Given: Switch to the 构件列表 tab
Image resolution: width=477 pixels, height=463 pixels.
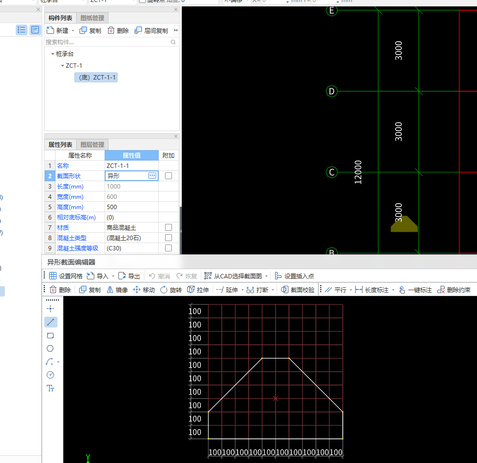Looking at the screenshot, I should pyautogui.click(x=60, y=18).
